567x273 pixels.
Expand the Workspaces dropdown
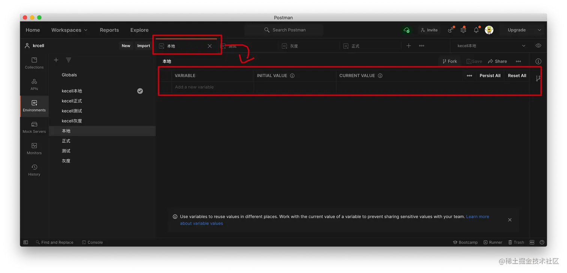point(69,30)
